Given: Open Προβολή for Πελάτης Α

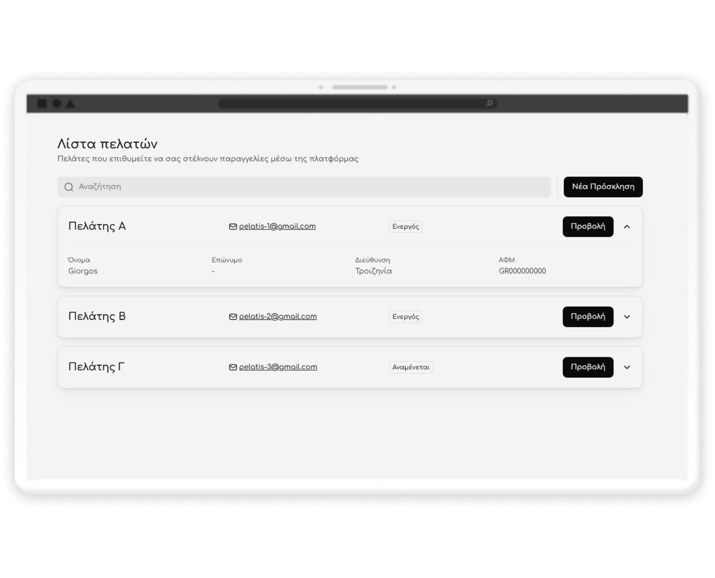Looking at the screenshot, I should click(587, 226).
